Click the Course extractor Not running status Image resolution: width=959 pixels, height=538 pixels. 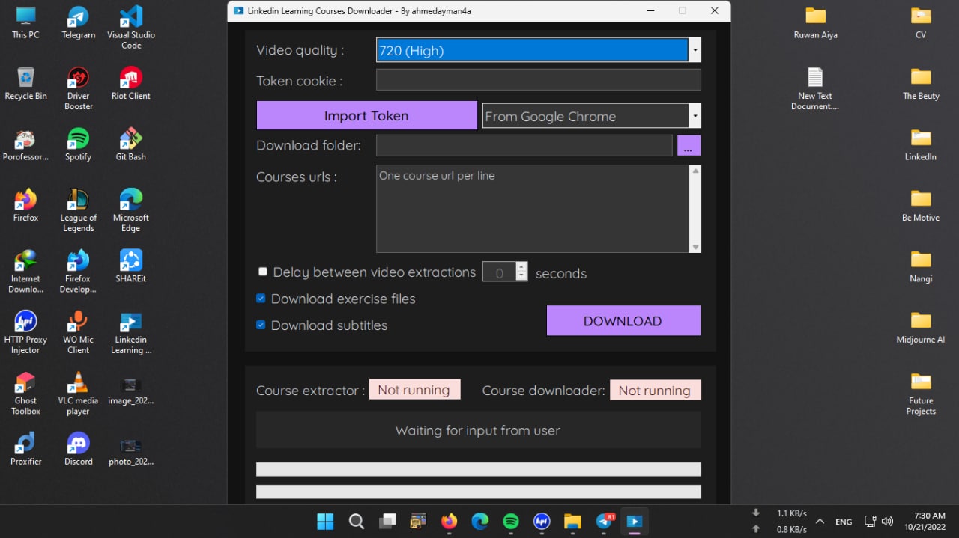click(x=414, y=390)
